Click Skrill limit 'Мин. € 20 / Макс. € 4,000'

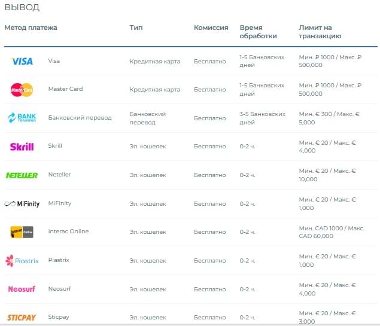click(x=327, y=147)
